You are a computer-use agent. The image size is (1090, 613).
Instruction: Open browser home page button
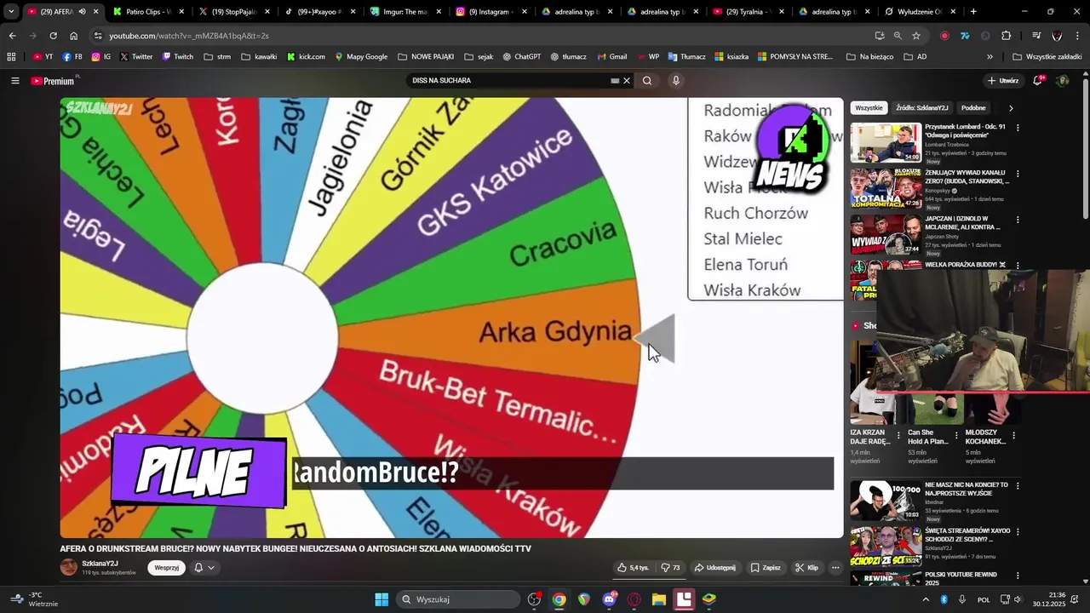[x=73, y=36]
